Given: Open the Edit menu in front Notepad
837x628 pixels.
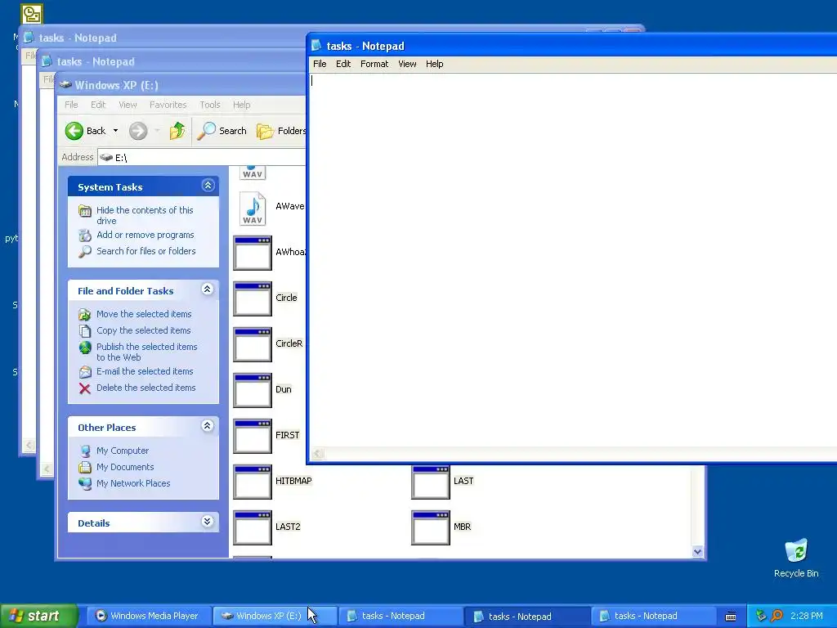Looking at the screenshot, I should pyautogui.click(x=342, y=64).
